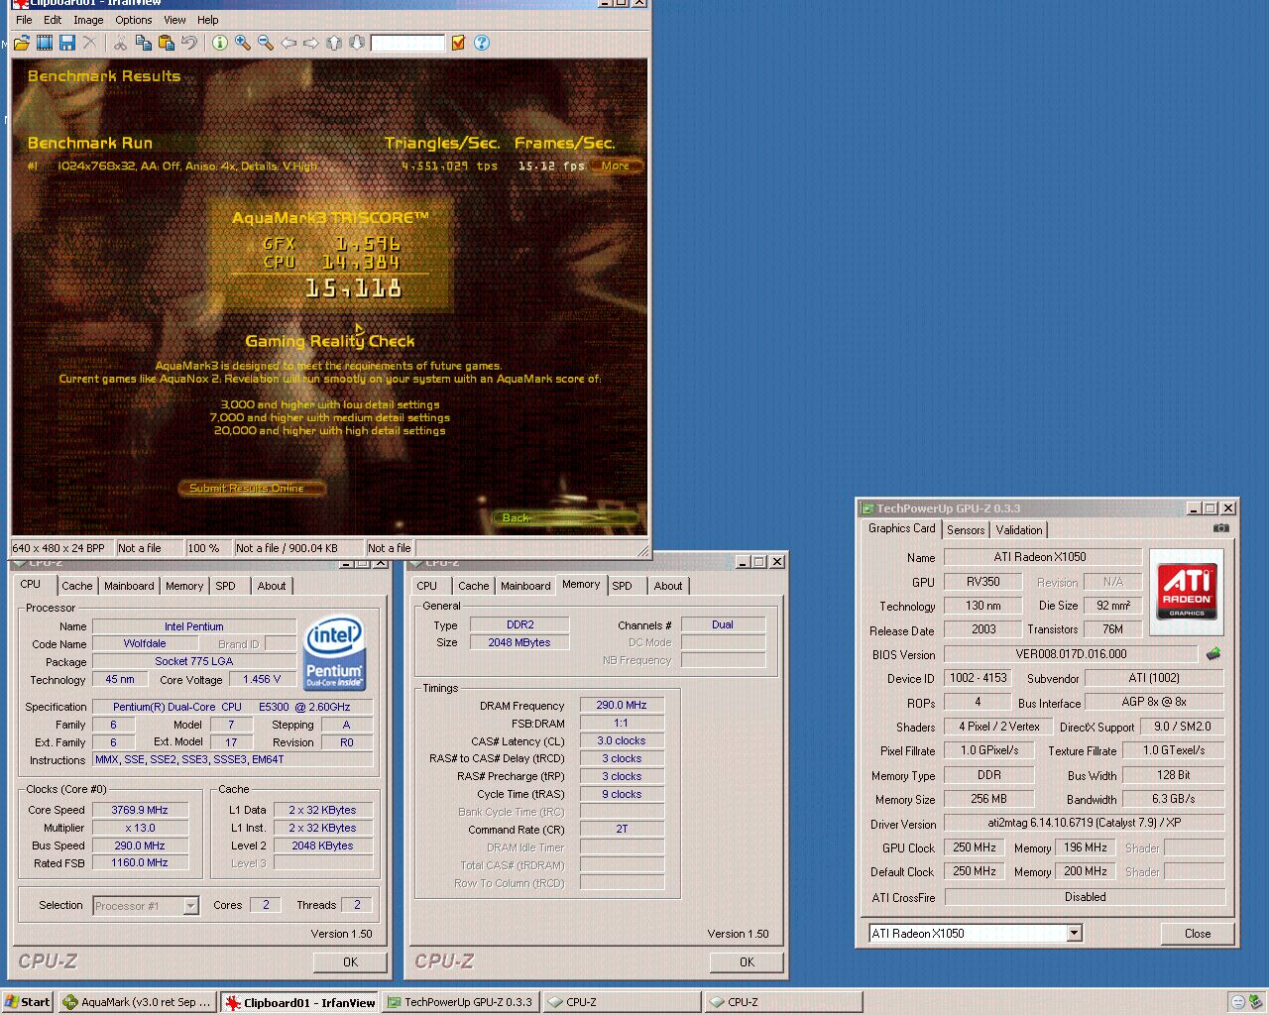Expand the Processor #1 selection dropdown
The image size is (1269, 1015).
[190, 906]
